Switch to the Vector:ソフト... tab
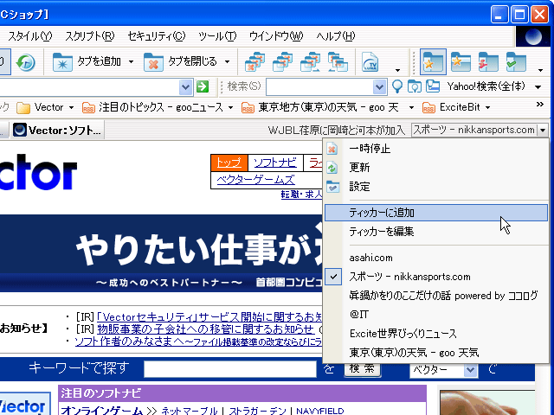554x415 pixels. coord(57,131)
